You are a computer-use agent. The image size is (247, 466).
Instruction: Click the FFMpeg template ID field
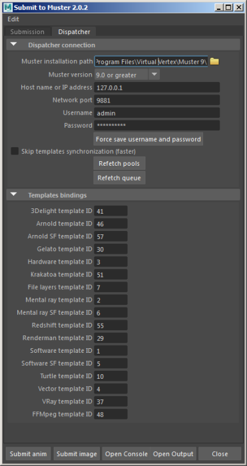(x=111, y=414)
